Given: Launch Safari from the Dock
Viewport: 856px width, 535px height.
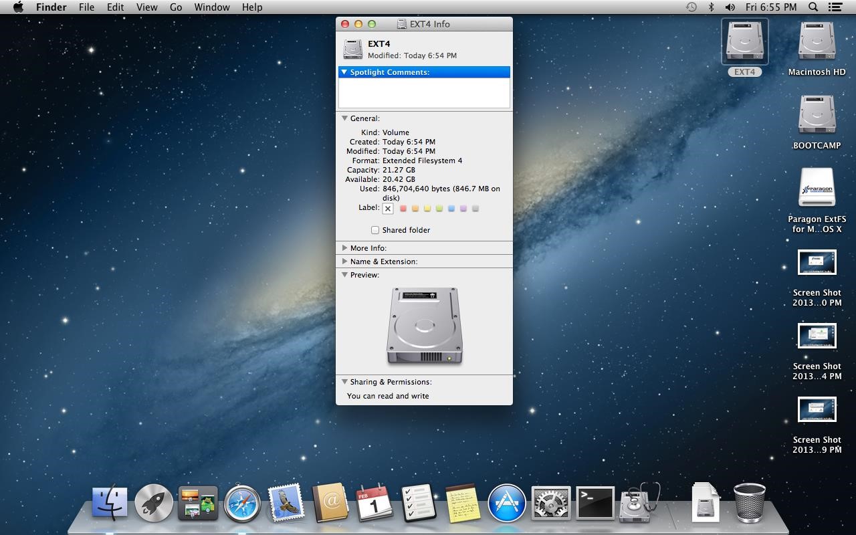Looking at the screenshot, I should 242,503.
